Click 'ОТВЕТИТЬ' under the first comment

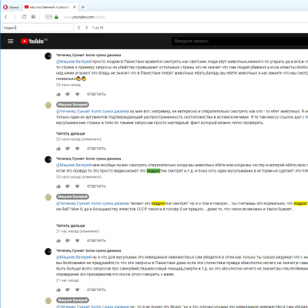(96, 94)
